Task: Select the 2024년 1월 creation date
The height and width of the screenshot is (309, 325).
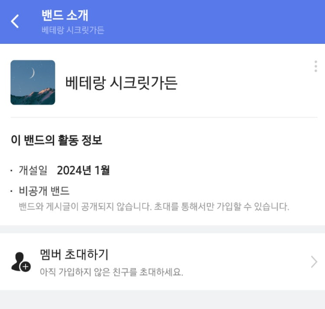Action: pos(84,170)
